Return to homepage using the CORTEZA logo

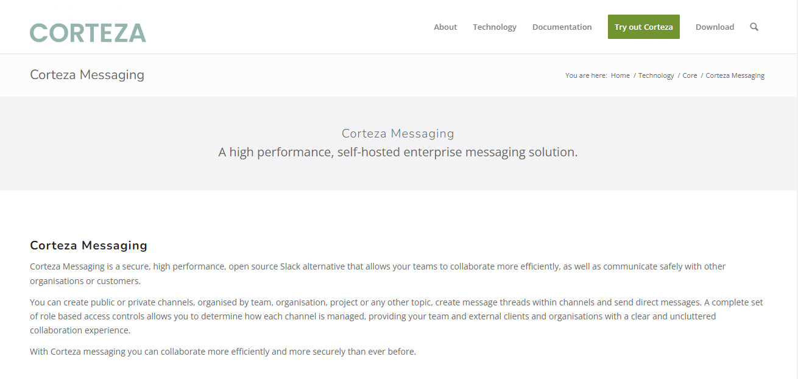[x=88, y=32]
